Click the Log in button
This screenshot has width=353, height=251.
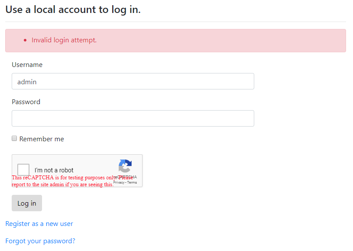(x=27, y=203)
